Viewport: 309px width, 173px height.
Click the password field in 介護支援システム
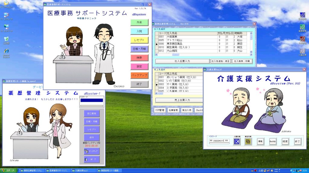point(219,141)
